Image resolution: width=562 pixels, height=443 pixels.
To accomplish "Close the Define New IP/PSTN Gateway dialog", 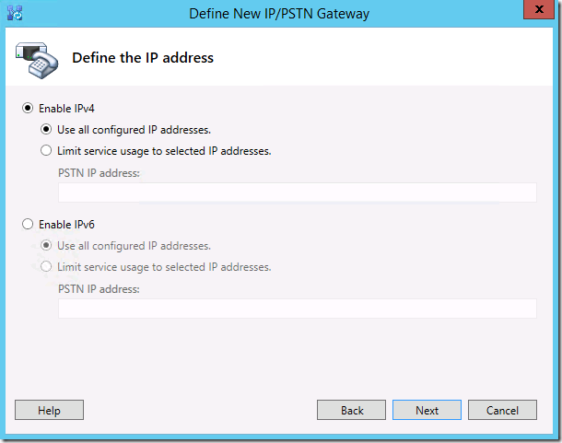I will click(x=539, y=10).
